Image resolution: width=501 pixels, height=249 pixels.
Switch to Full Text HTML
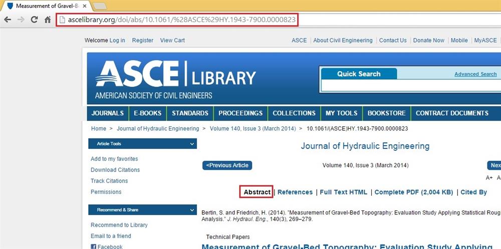click(x=344, y=192)
